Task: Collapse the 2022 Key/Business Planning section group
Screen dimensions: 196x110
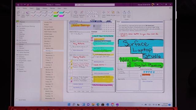Action: [x=17, y=26]
